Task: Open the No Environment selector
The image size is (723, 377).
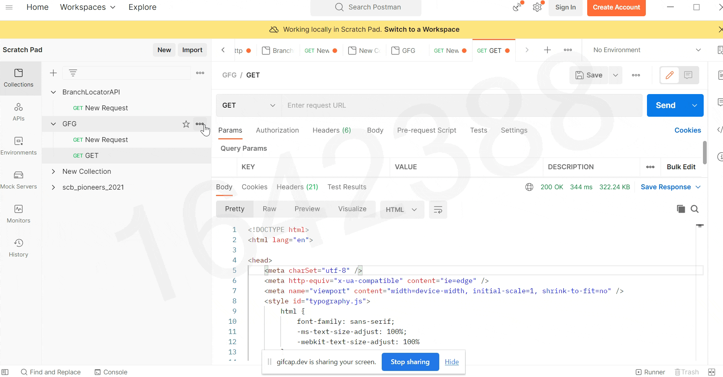Action: point(647,50)
